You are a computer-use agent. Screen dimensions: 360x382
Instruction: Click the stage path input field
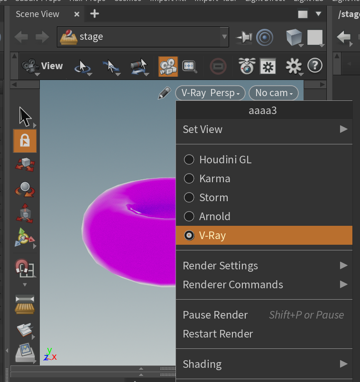click(143, 37)
